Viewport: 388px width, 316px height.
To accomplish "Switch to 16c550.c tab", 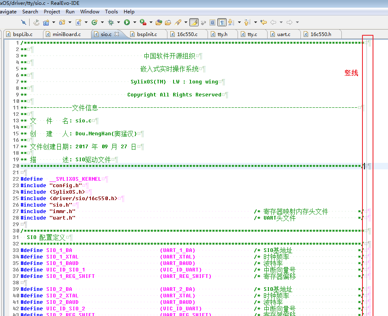I will pos(187,34).
